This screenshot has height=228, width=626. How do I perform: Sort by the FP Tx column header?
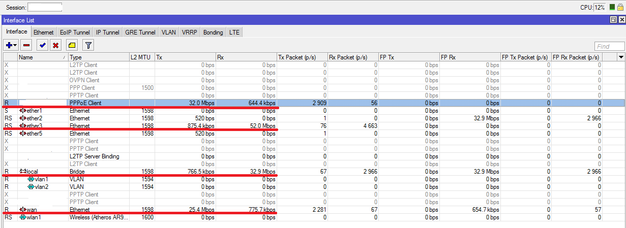[x=409, y=57]
